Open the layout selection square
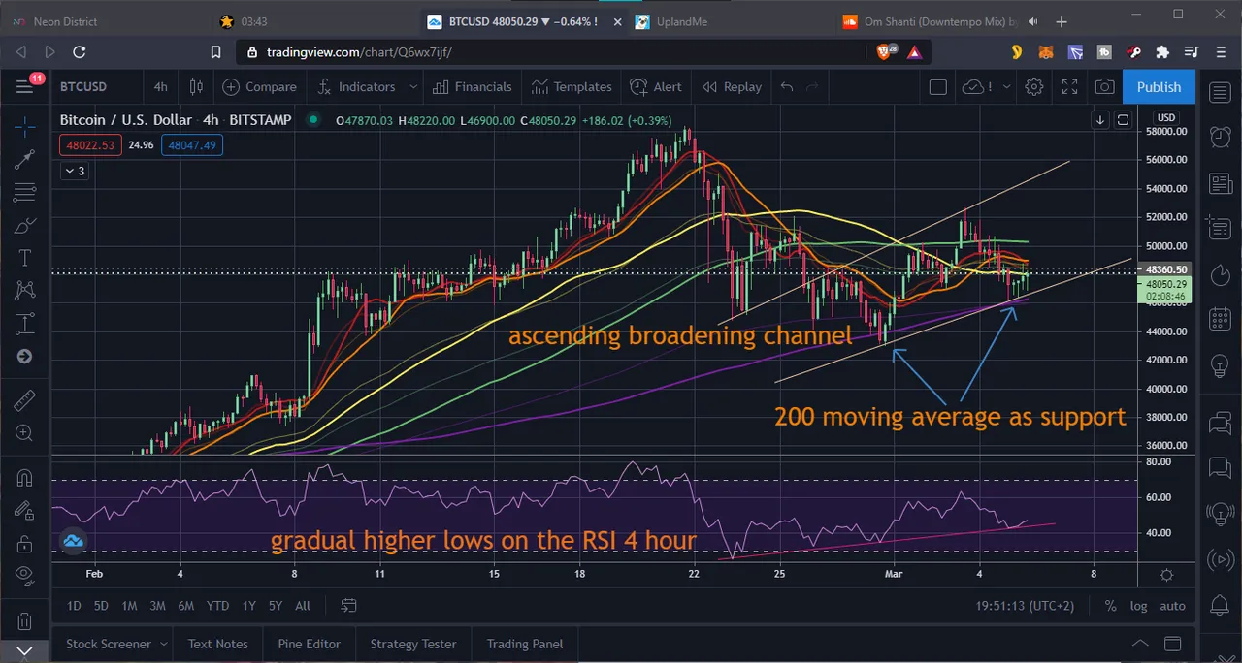1242x663 pixels. (x=937, y=87)
